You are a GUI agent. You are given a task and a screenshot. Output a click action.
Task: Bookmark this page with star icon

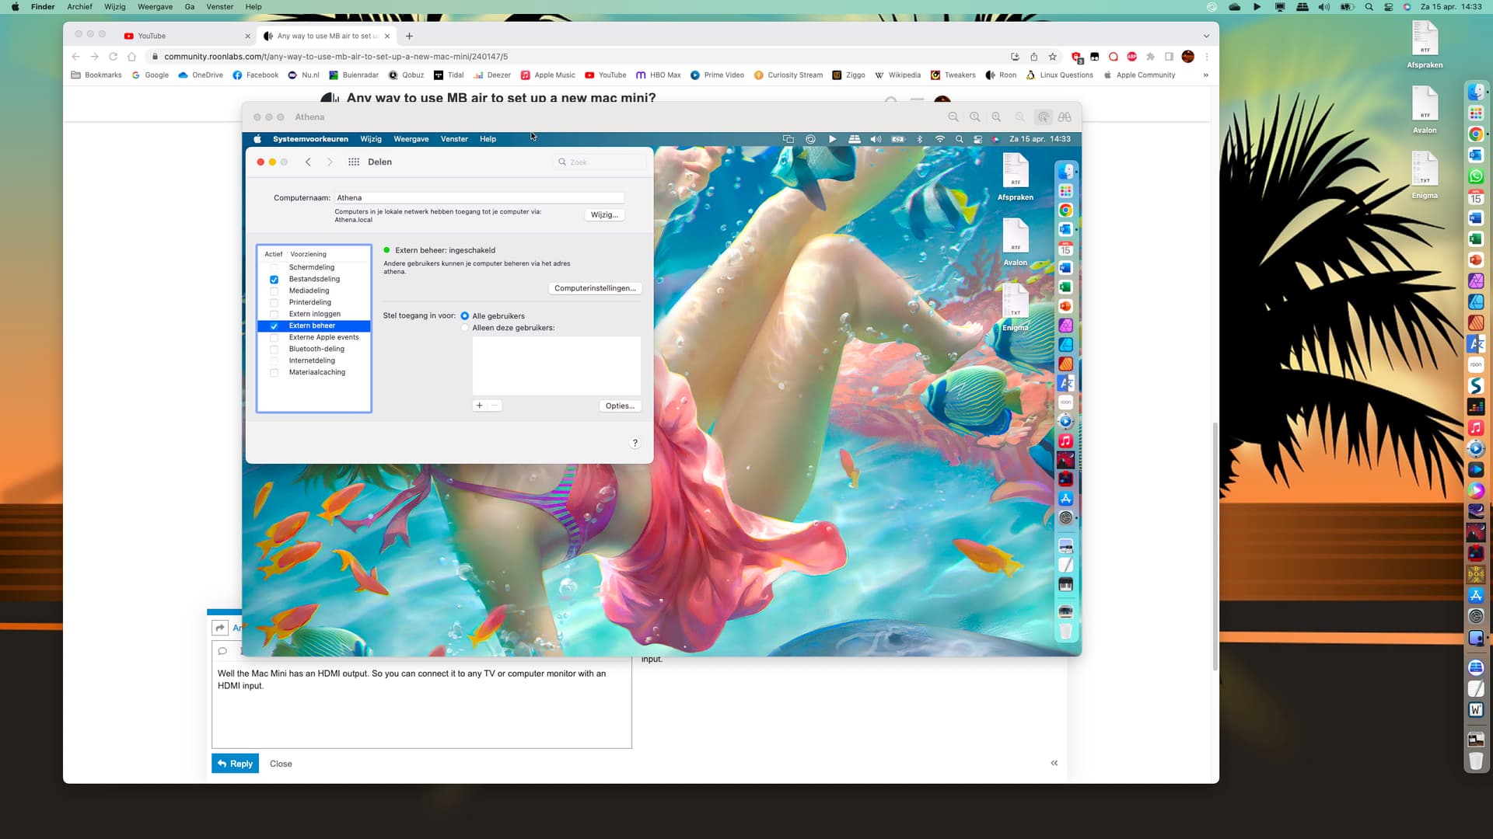pos(1053,57)
